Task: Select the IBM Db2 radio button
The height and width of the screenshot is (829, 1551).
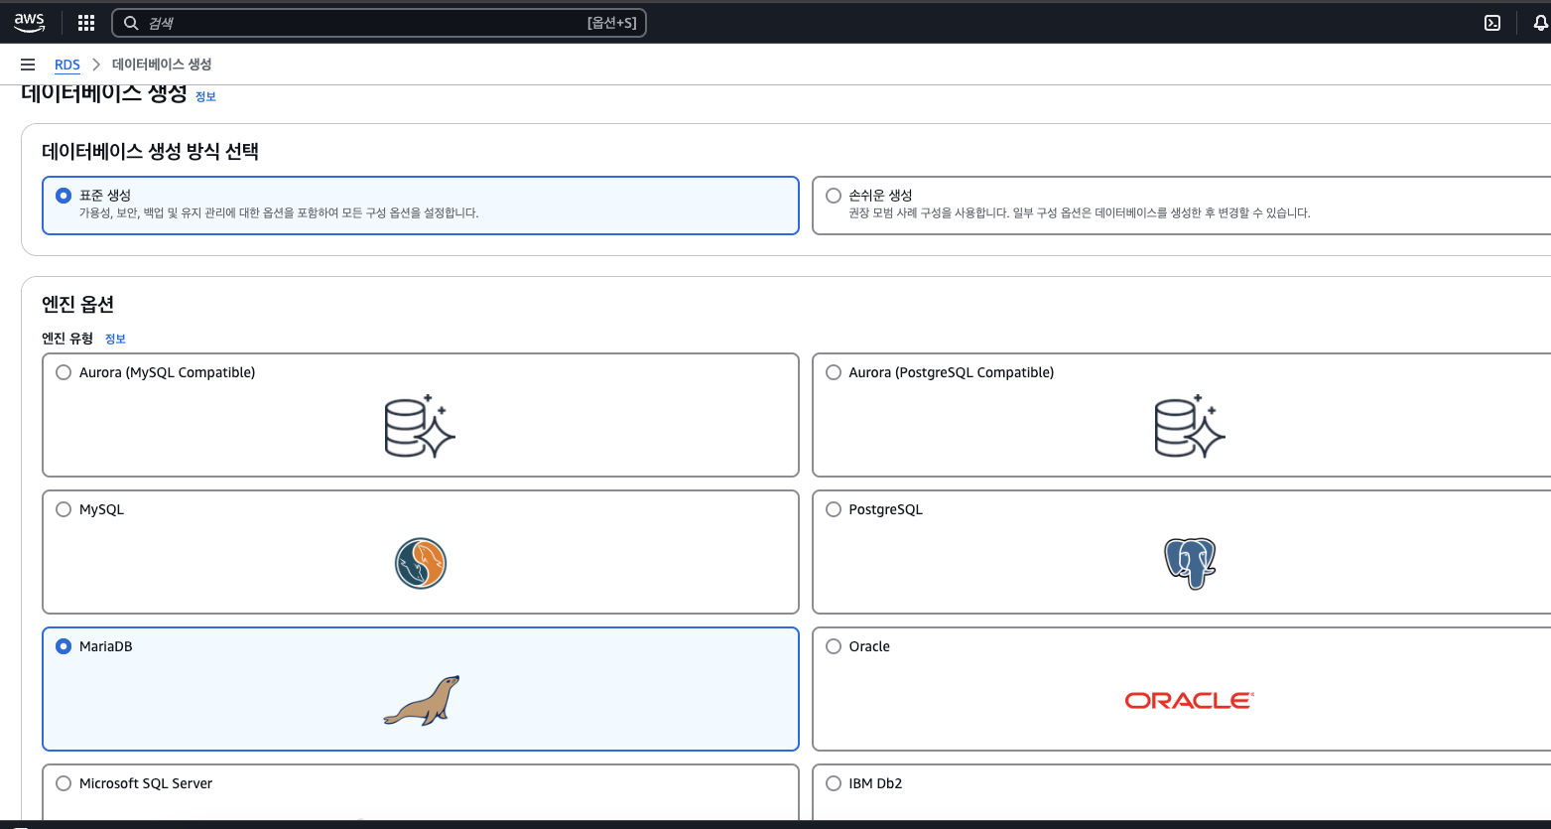Action: (834, 783)
